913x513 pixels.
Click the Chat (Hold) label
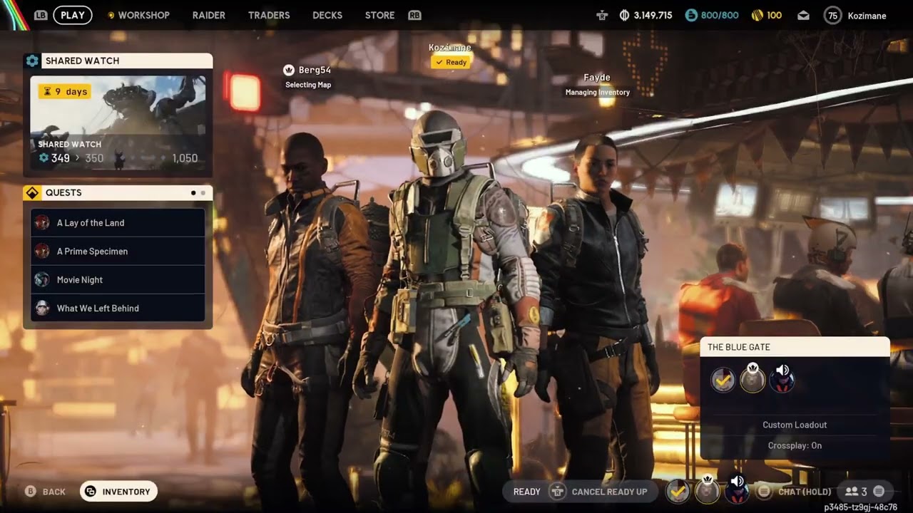point(805,492)
